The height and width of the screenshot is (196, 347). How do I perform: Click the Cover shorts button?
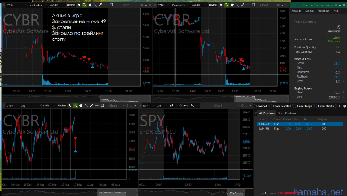coord(326,106)
